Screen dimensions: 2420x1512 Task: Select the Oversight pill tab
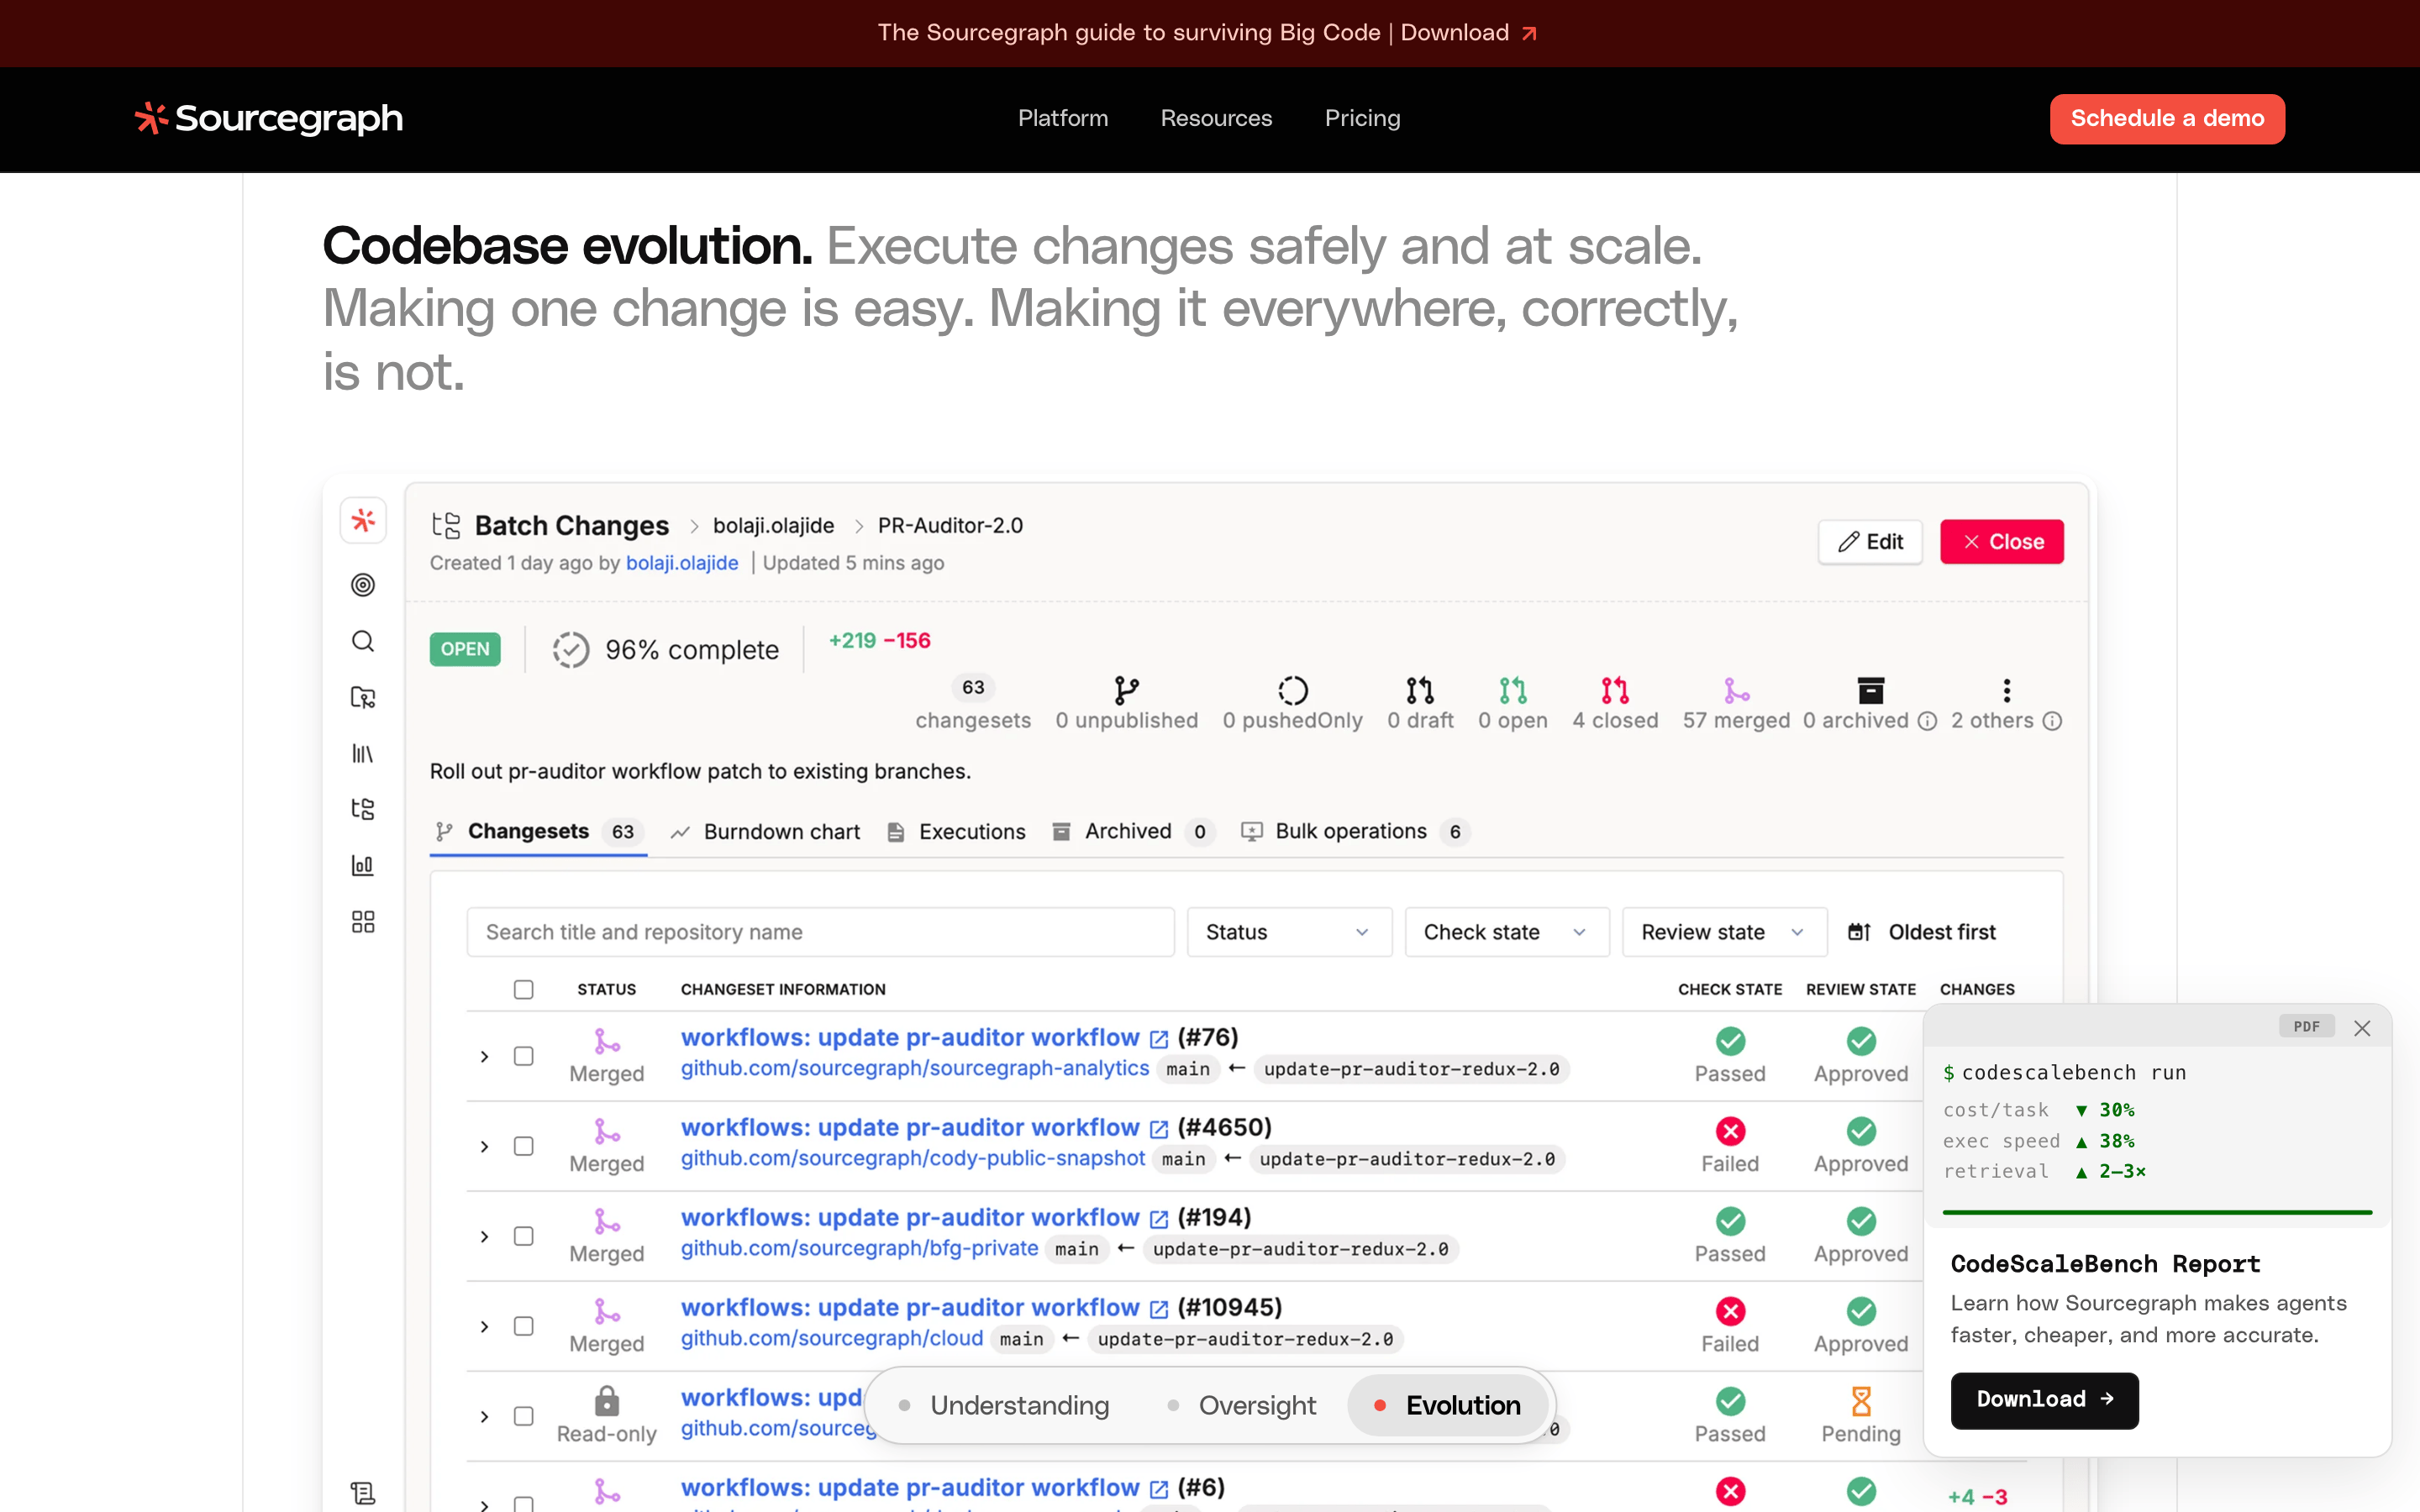click(x=1243, y=1405)
